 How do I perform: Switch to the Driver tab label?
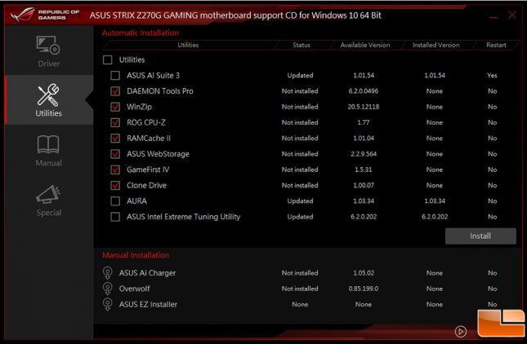point(49,64)
